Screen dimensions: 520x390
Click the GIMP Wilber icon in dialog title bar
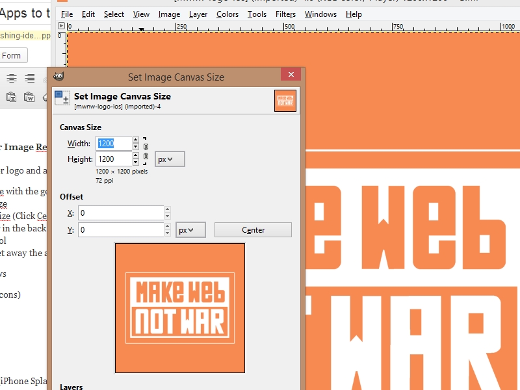coord(58,76)
